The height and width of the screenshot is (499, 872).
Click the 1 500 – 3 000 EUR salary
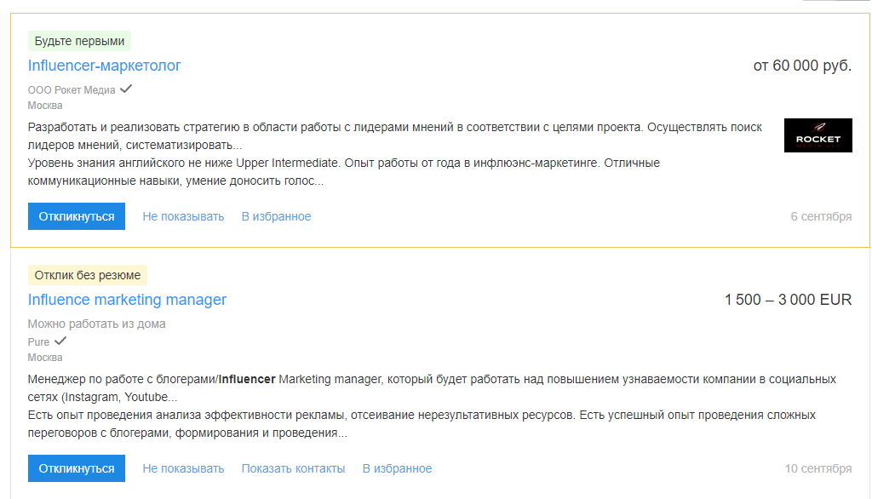[788, 300]
